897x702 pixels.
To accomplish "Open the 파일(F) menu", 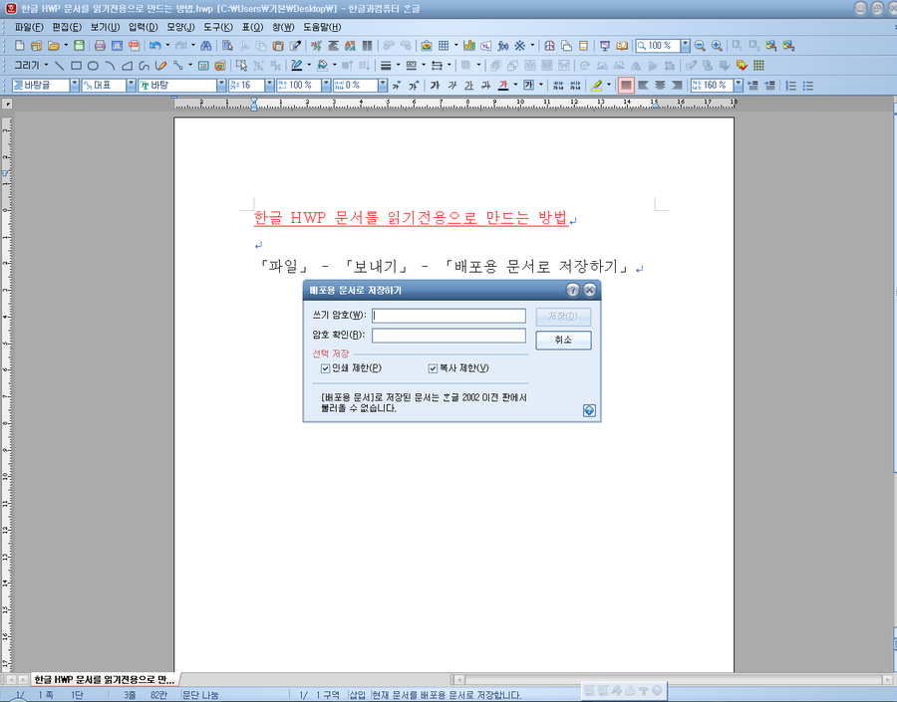I will point(29,27).
